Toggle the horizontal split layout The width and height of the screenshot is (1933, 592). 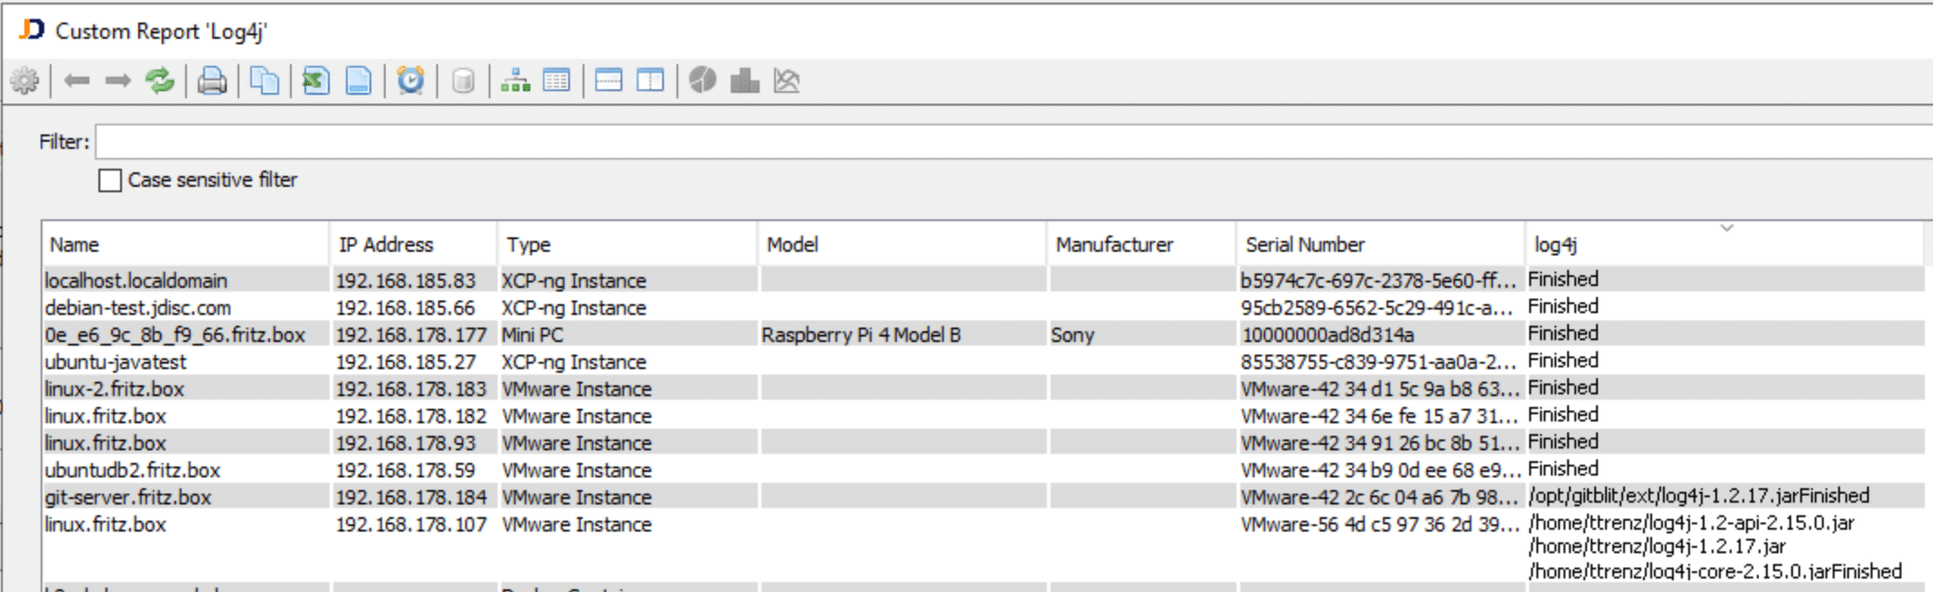(x=610, y=80)
